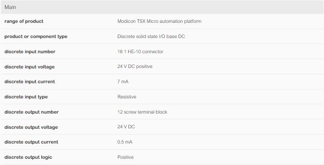Viewport: 324px width, 165px height.
Task: Select the 'product or component type' label
Action: pyautogui.click(x=36, y=37)
